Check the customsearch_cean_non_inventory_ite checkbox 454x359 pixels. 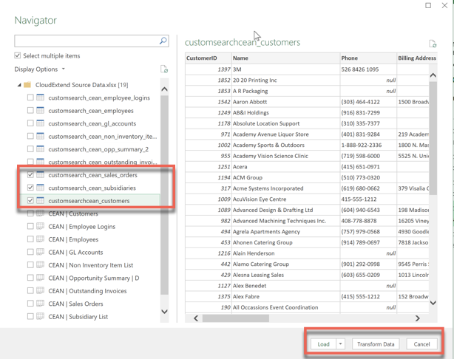point(30,136)
